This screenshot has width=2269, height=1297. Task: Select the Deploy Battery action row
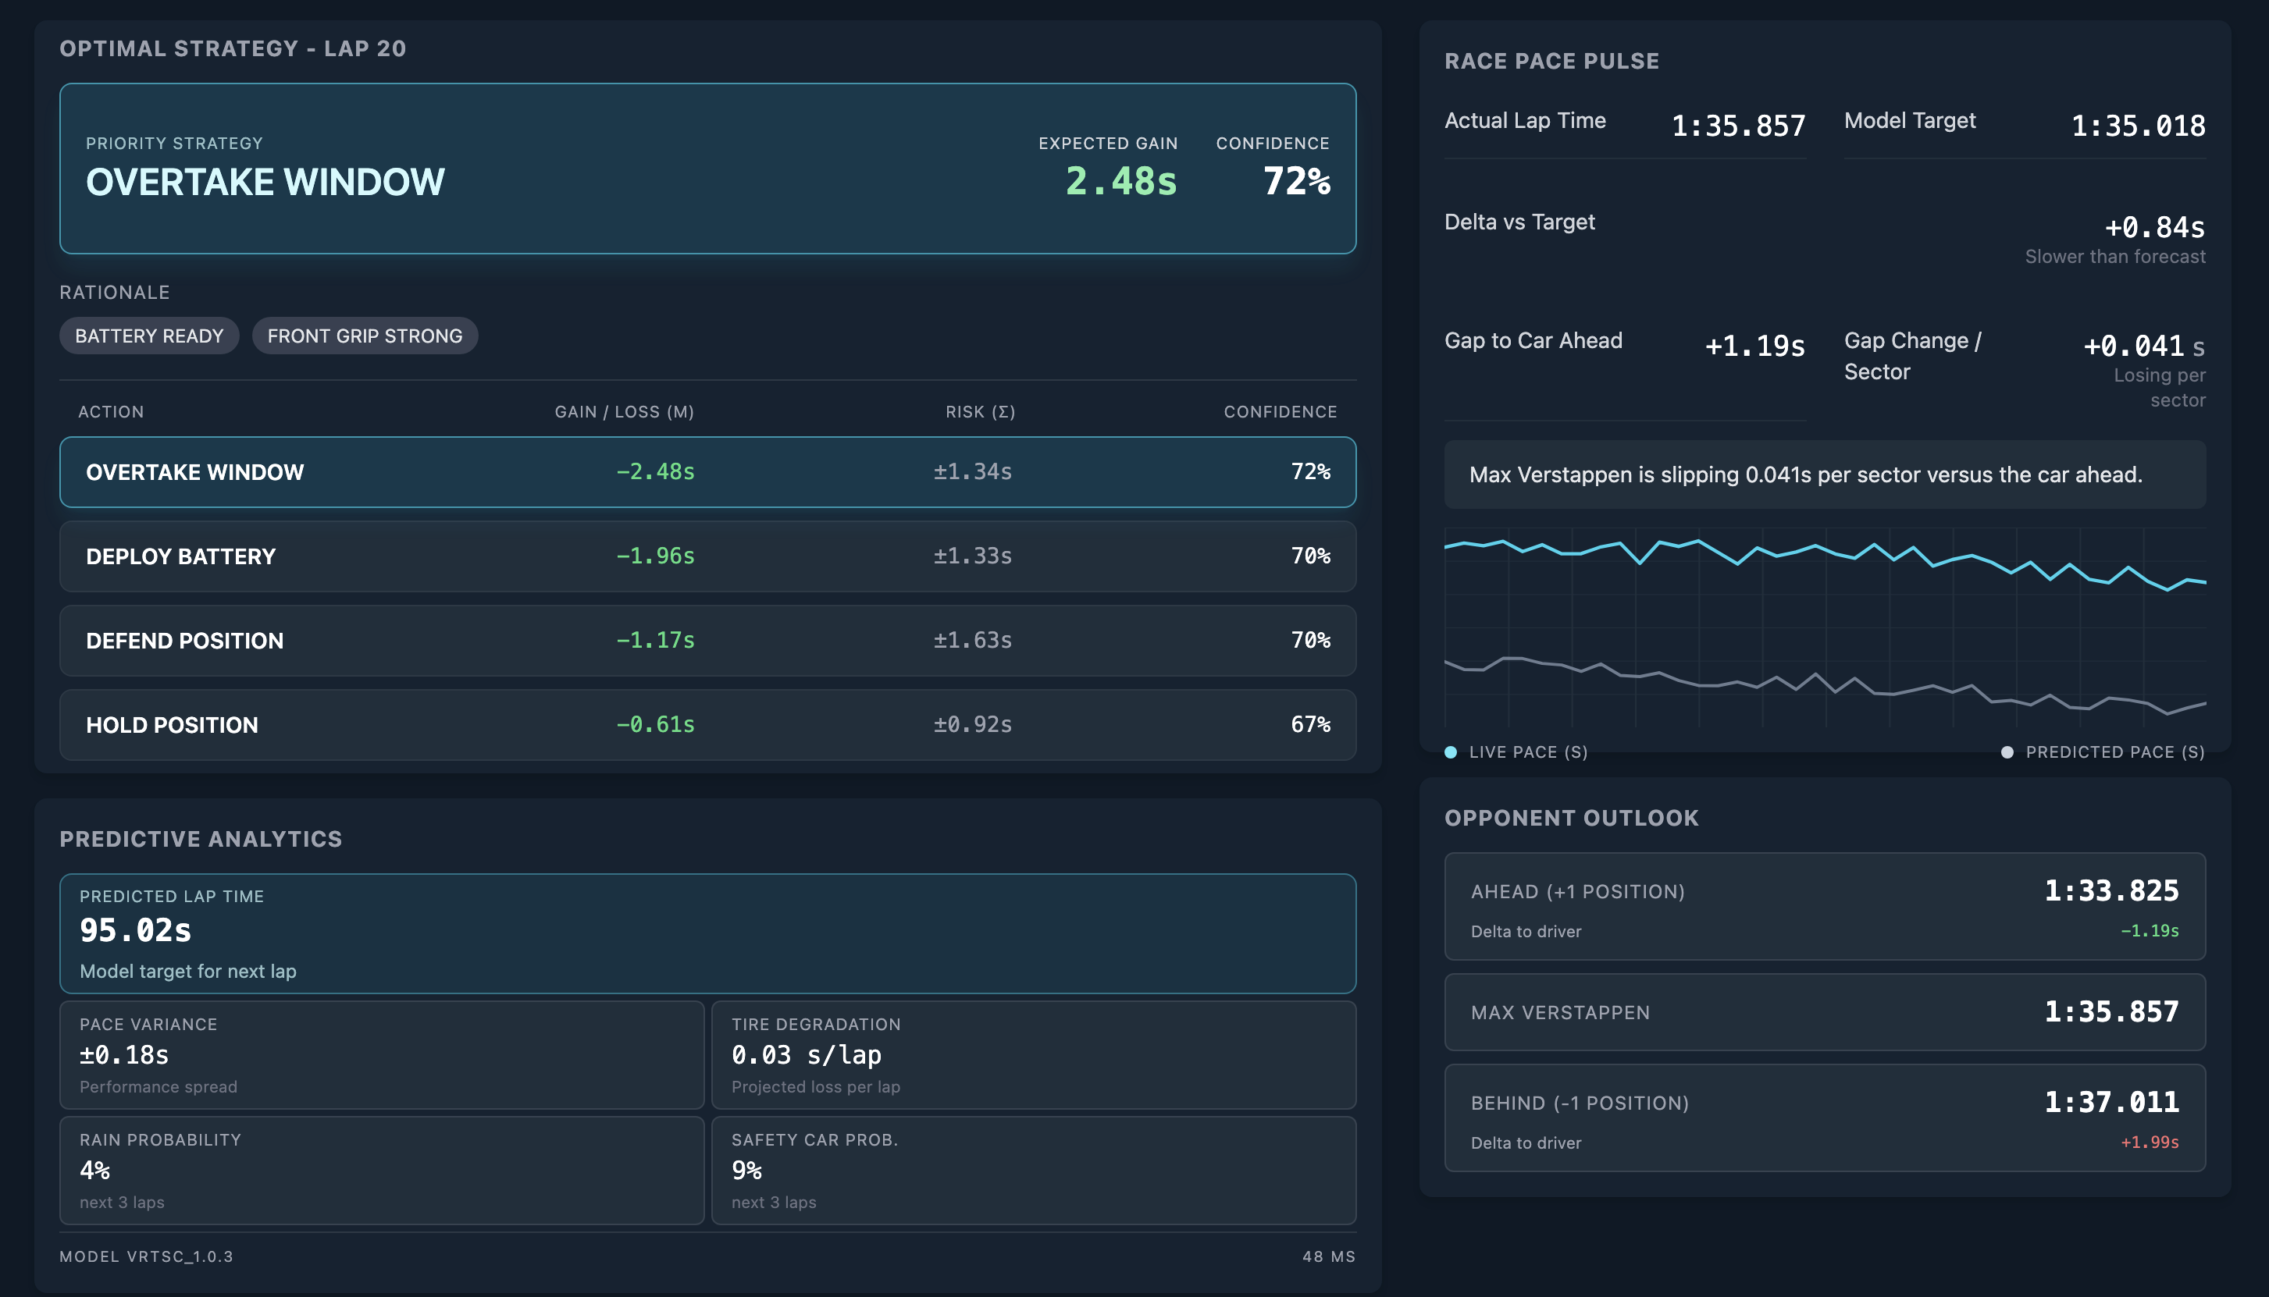[x=707, y=556]
